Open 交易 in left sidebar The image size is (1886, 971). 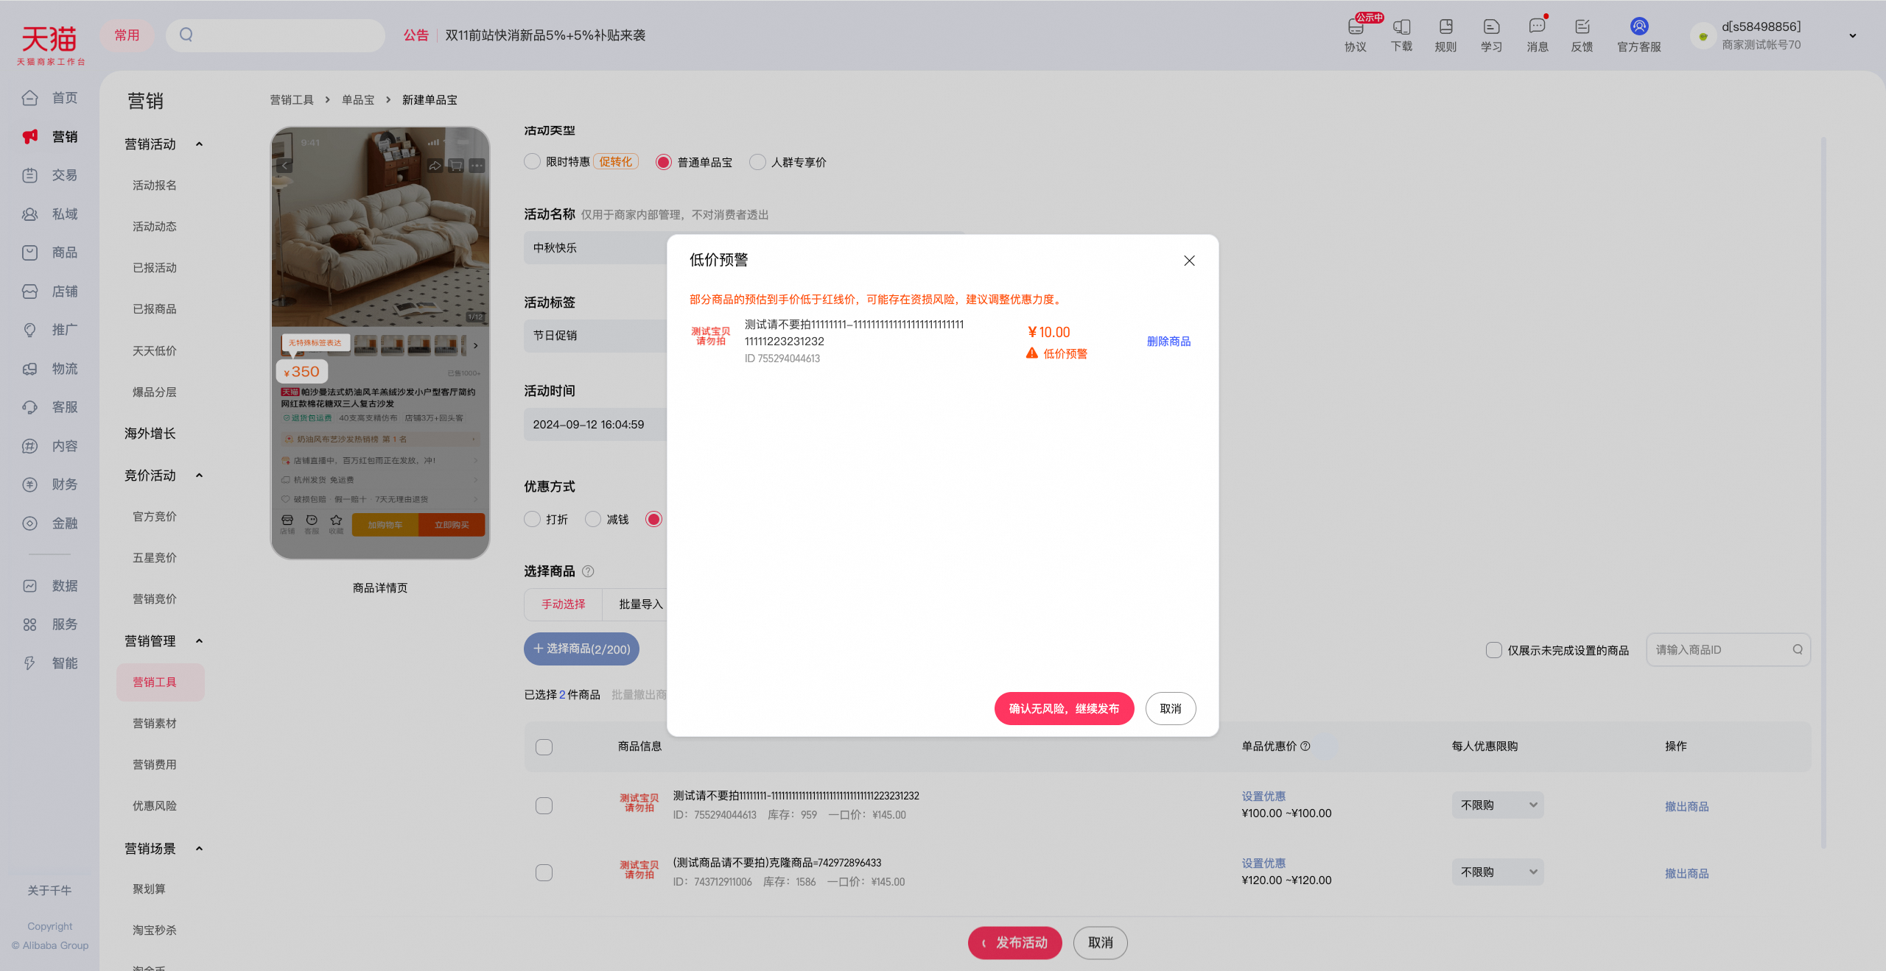tap(50, 175)
